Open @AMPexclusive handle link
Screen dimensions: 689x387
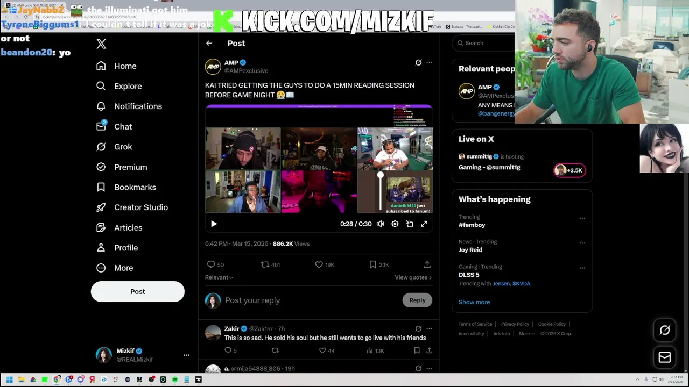(246, 71)
